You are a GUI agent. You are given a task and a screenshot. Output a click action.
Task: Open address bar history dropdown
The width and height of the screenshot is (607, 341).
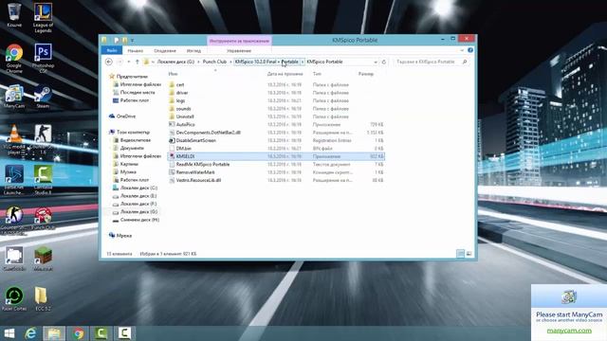tap(376, 62)
